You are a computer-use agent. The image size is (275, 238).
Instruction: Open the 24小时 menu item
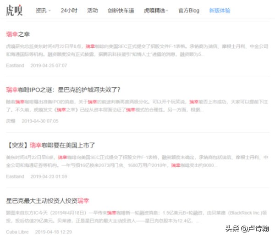(x=69, y=11)
